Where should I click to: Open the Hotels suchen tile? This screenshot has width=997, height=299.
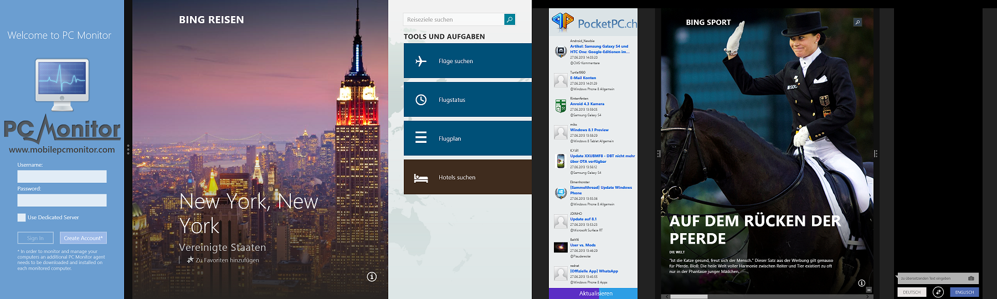467,177
